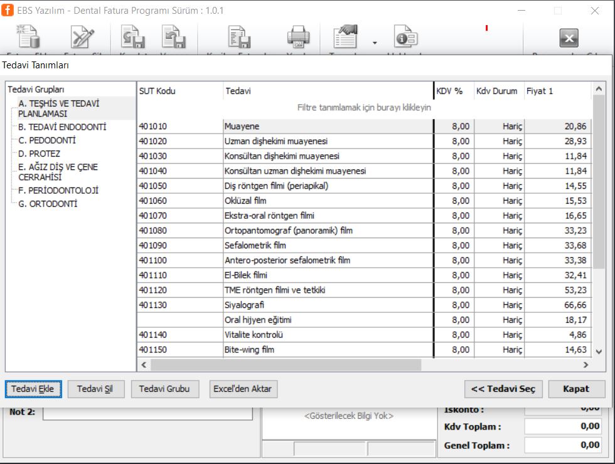
Task: Click the Kdv Durum column header
Action: click(500, 91)
